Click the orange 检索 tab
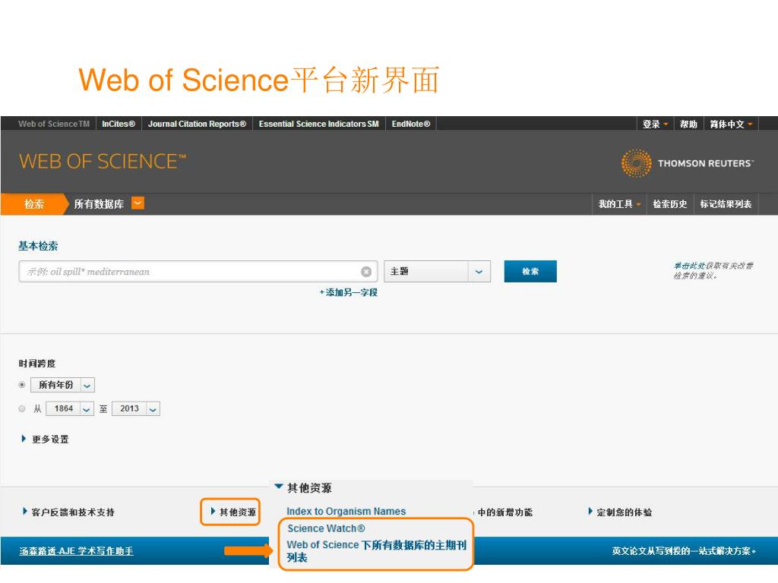778x583 pixels. point(33,203)
